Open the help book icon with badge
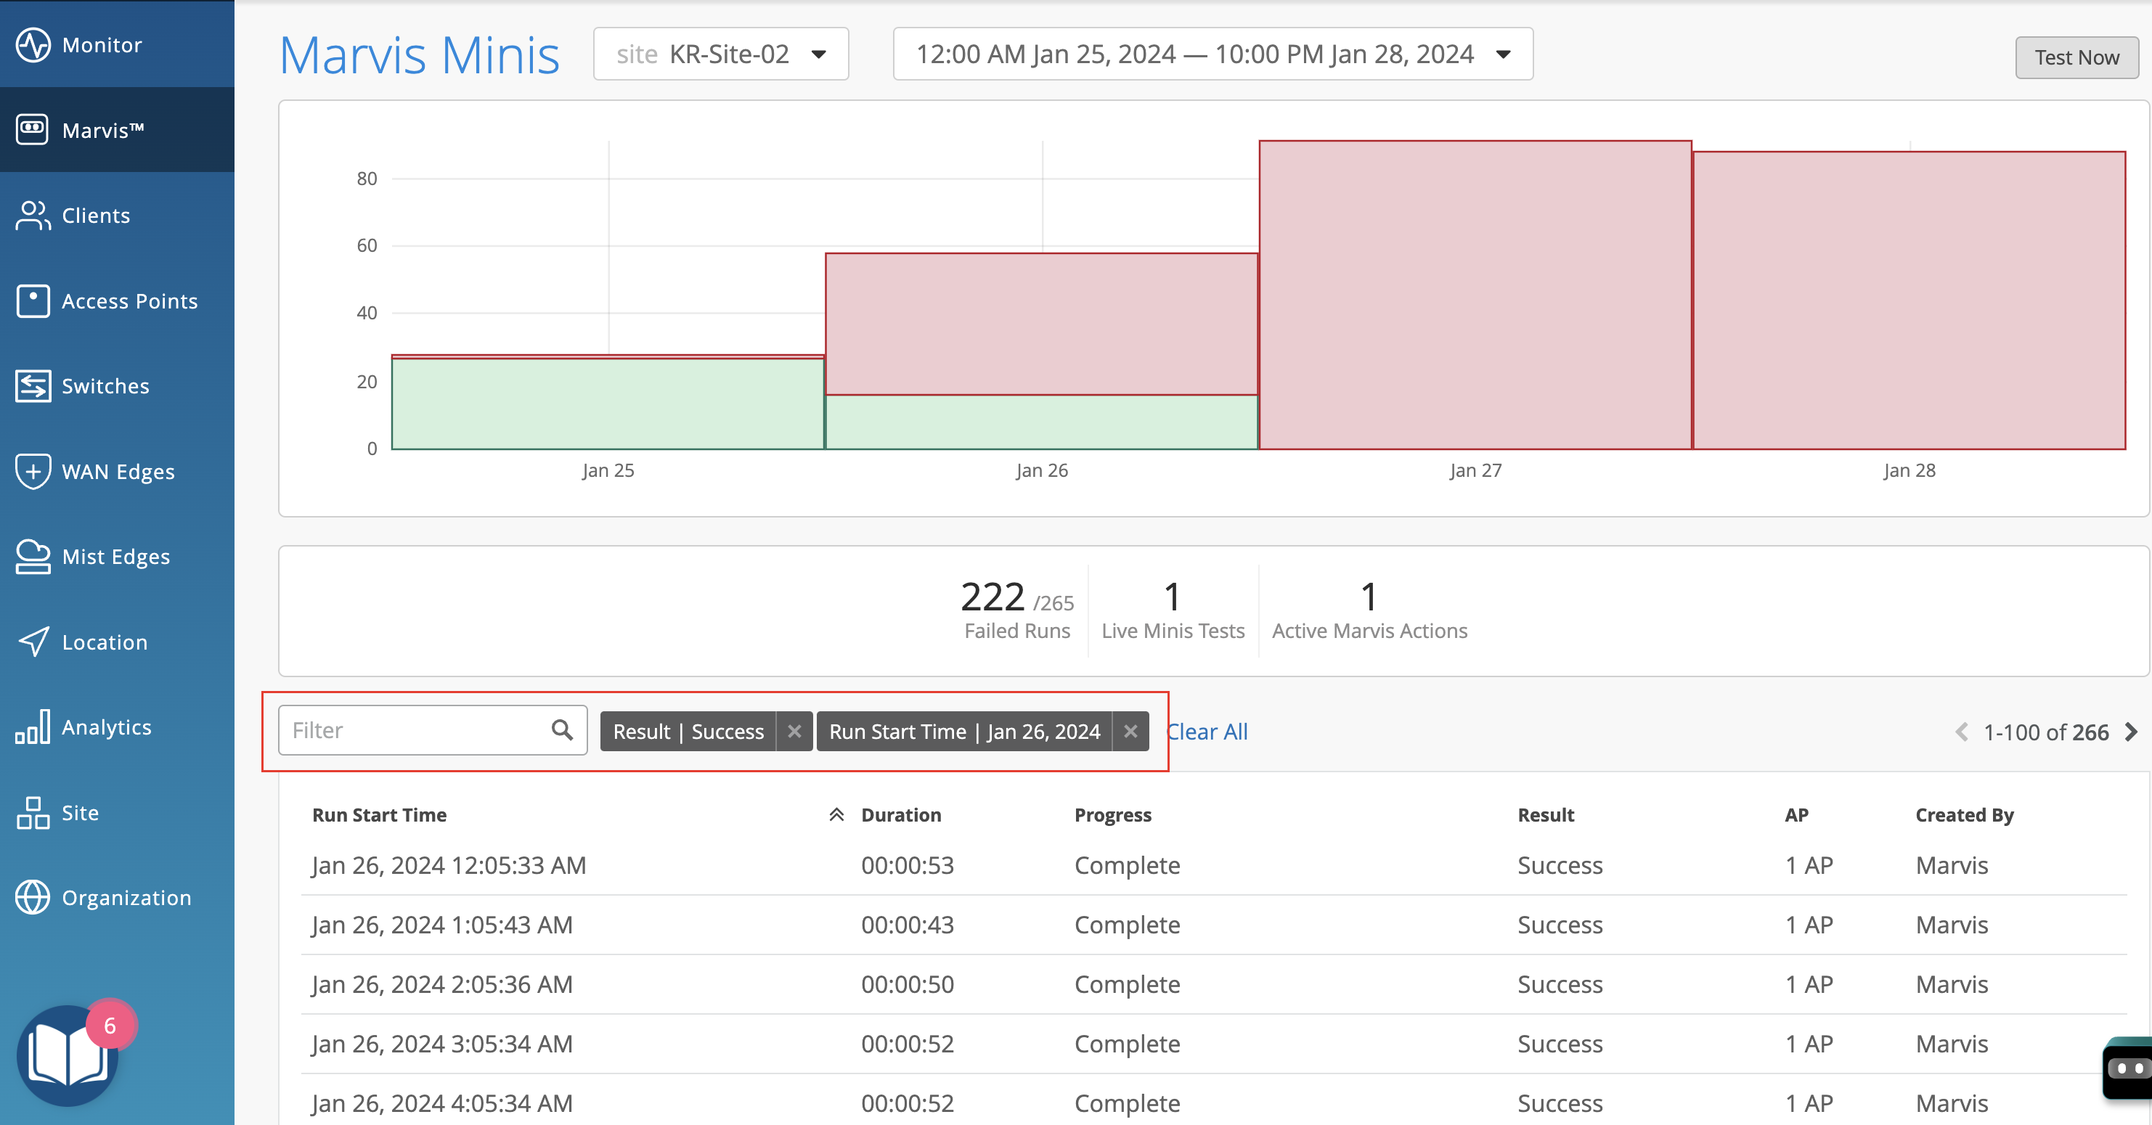The image size is (2152, 1125). [x=68, y=1055]
